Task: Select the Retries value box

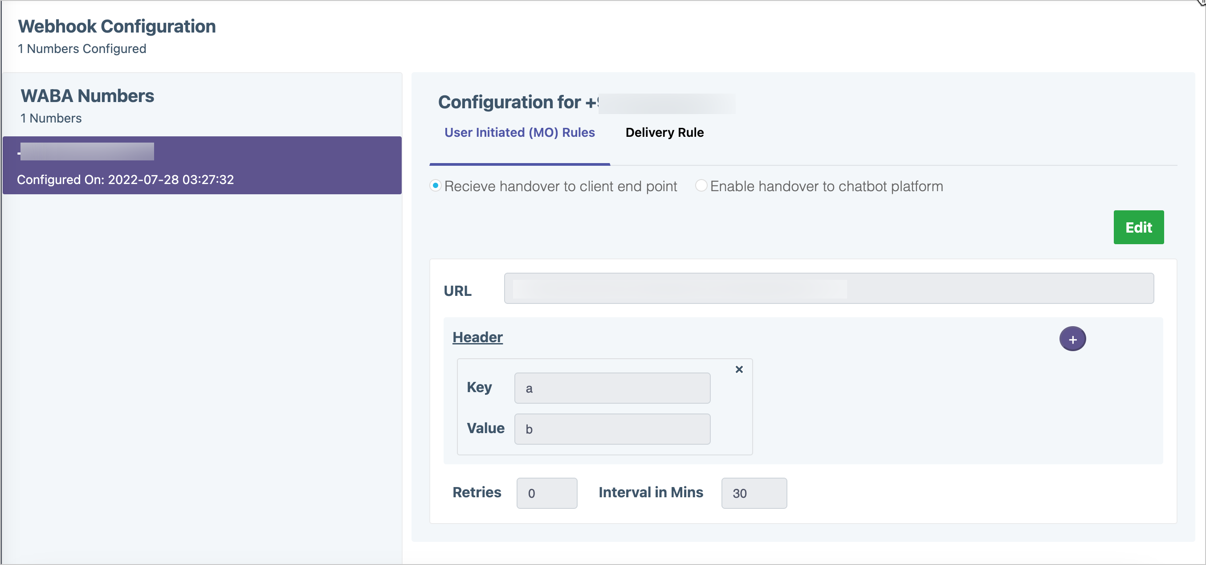Action: 546,493
